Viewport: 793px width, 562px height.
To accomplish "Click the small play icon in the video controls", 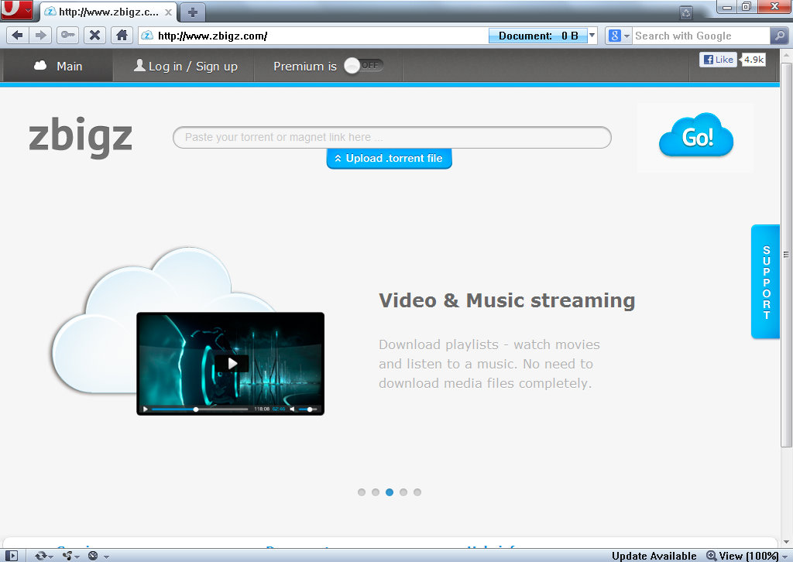I will coord(145,409).
